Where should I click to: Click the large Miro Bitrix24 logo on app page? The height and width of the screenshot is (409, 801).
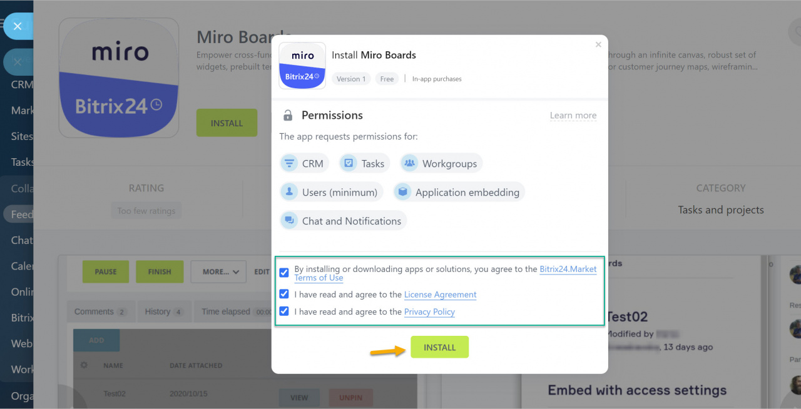tap(119, 78)
